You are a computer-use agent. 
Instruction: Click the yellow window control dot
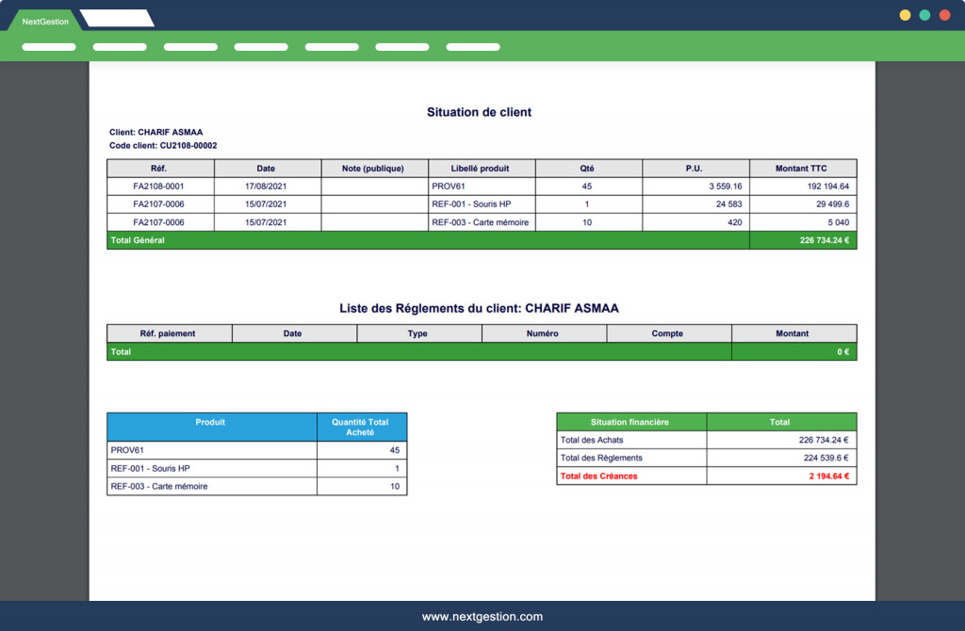click(905, 15)
